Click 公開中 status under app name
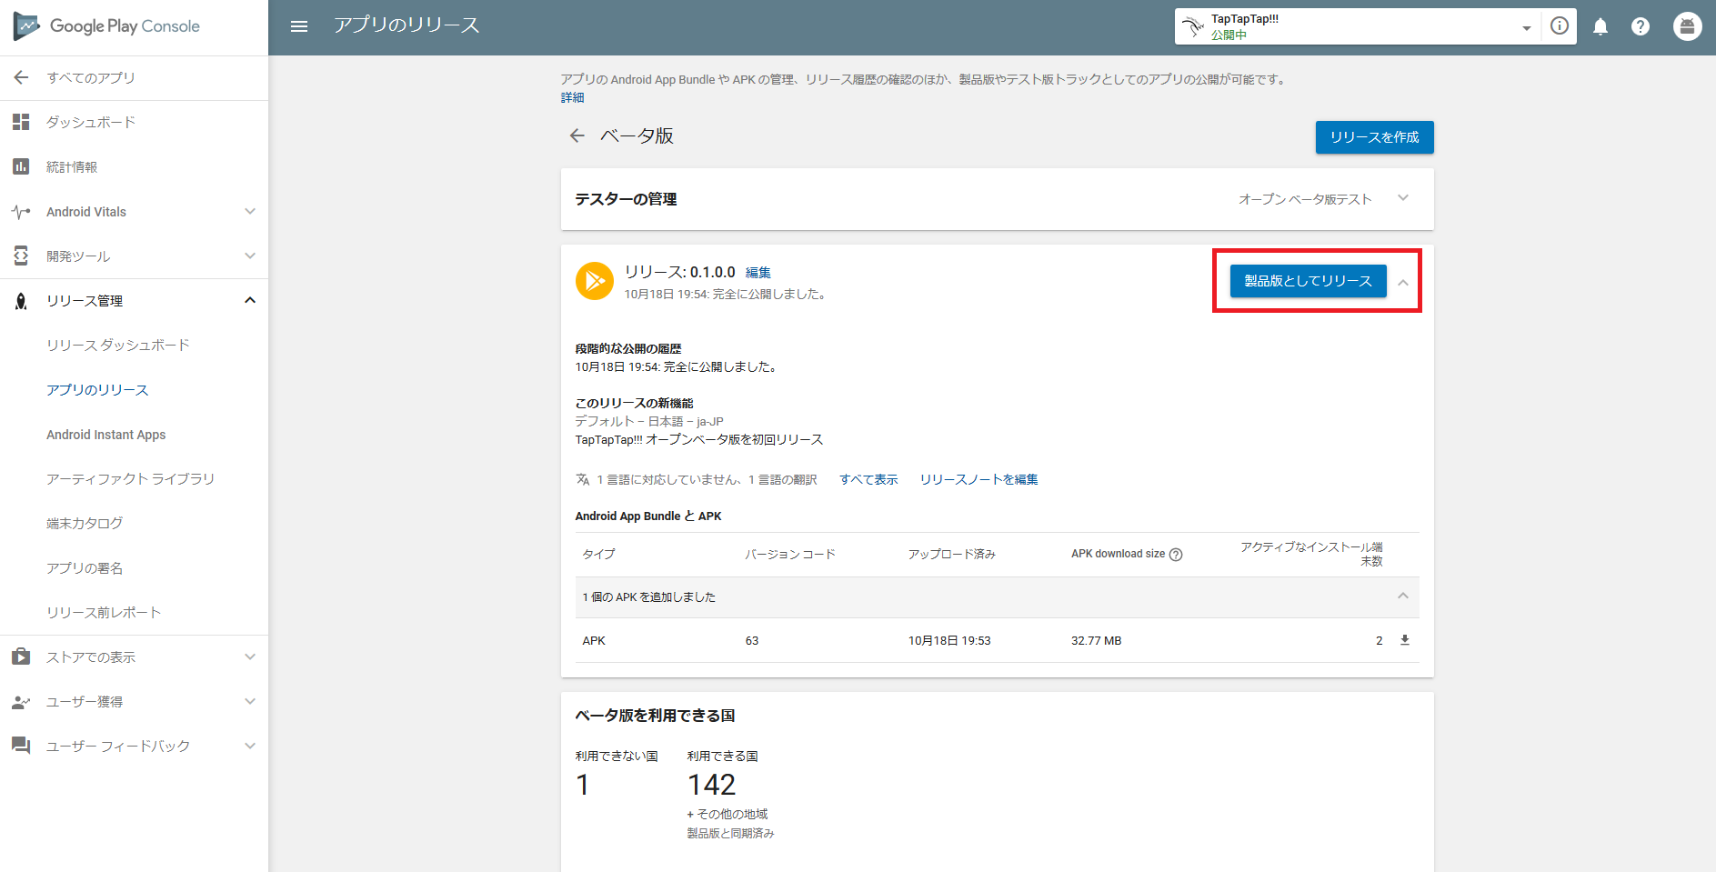This screenshot has height=872, width=1716. click(1229, 35)
